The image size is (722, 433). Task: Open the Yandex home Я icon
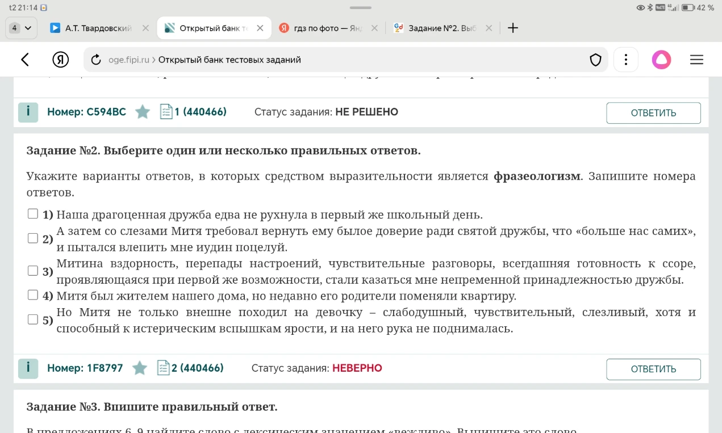click(x=60, y=60)
